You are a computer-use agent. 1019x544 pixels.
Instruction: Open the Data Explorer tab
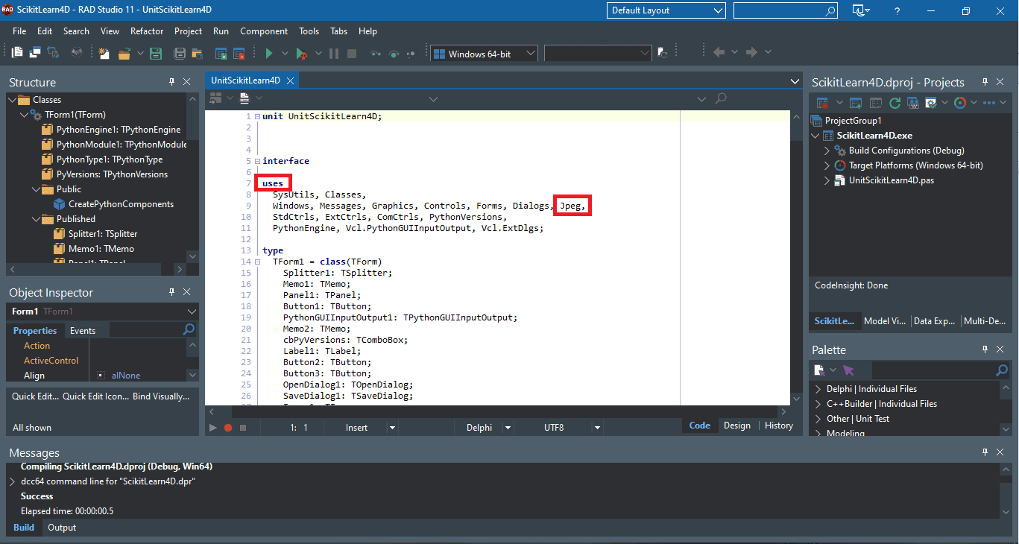tap(934, 321)
